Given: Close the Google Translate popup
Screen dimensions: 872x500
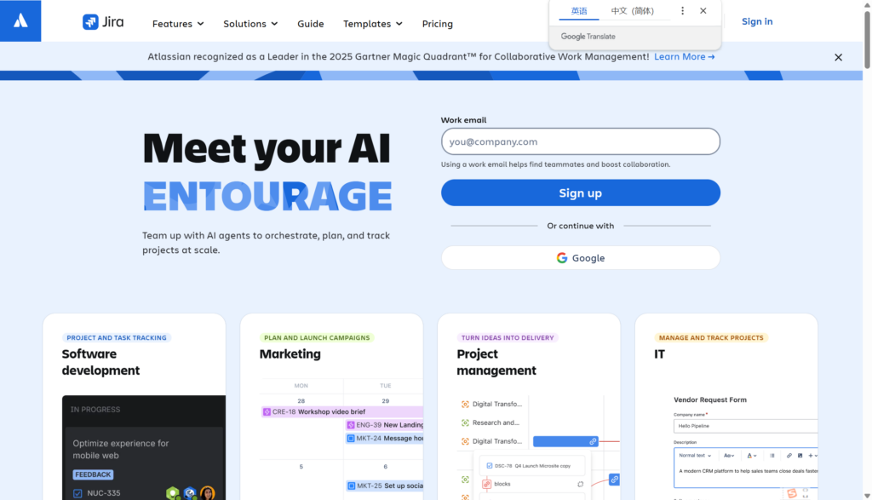Looking at the screenshot, I should coord(703,11).
